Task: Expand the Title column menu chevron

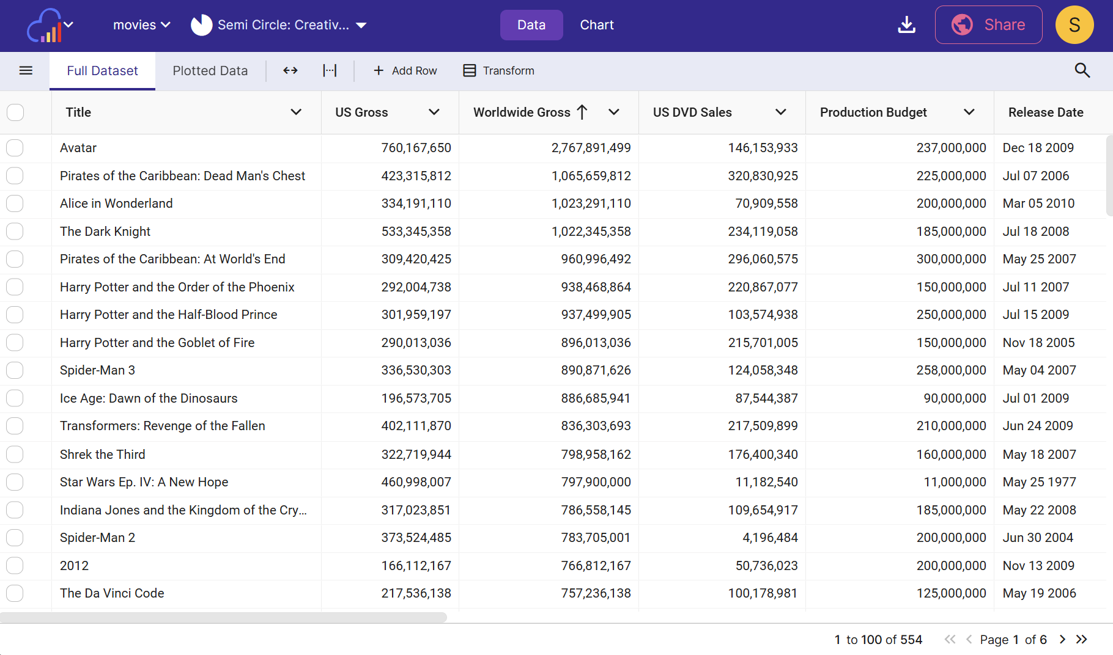Action: (296, 112)
